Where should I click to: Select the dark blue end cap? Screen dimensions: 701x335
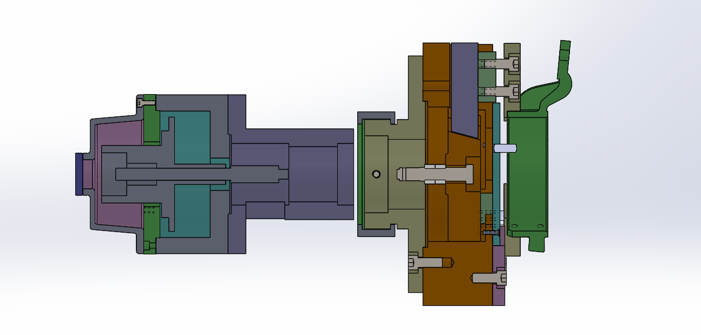(79, 174)
